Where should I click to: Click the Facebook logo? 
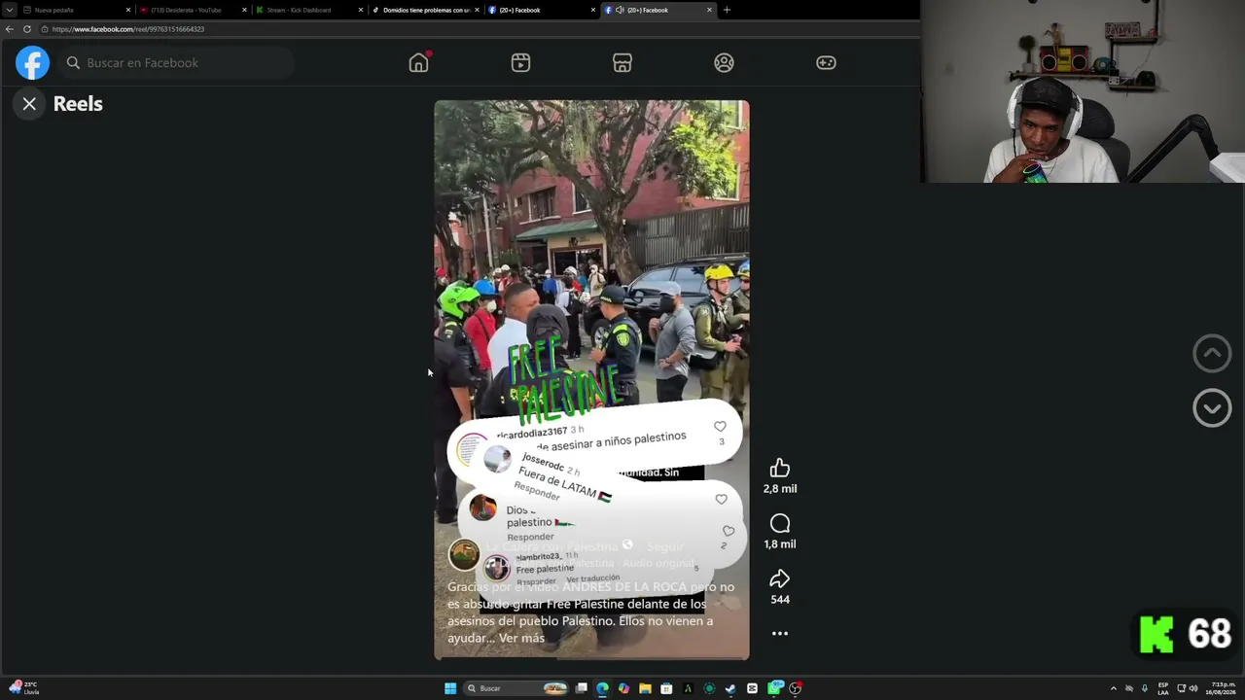click(x=32, y=63)
